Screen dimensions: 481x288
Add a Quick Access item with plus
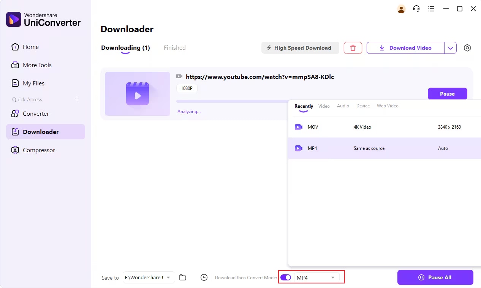coord(77,99)
